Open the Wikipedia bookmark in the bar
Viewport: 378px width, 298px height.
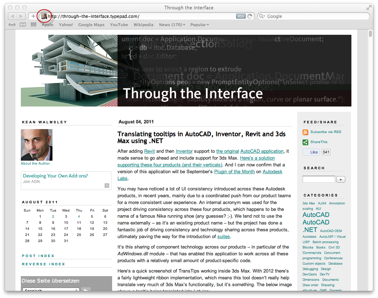click(143, 25)
